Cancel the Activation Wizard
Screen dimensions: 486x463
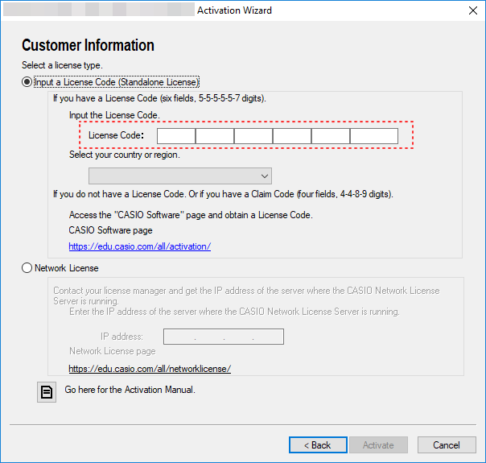(446, 444)
